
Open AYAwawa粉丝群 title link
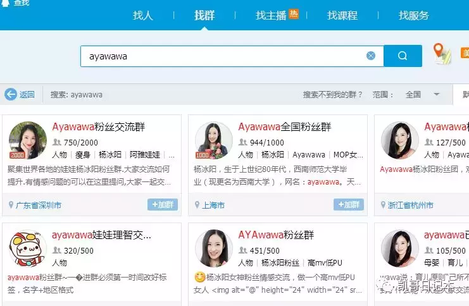pos(275,235)
